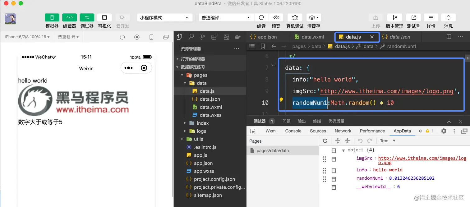Open devtools settings gear
Image resolution: width=470 pixels, height=207 pixels.
444,131
